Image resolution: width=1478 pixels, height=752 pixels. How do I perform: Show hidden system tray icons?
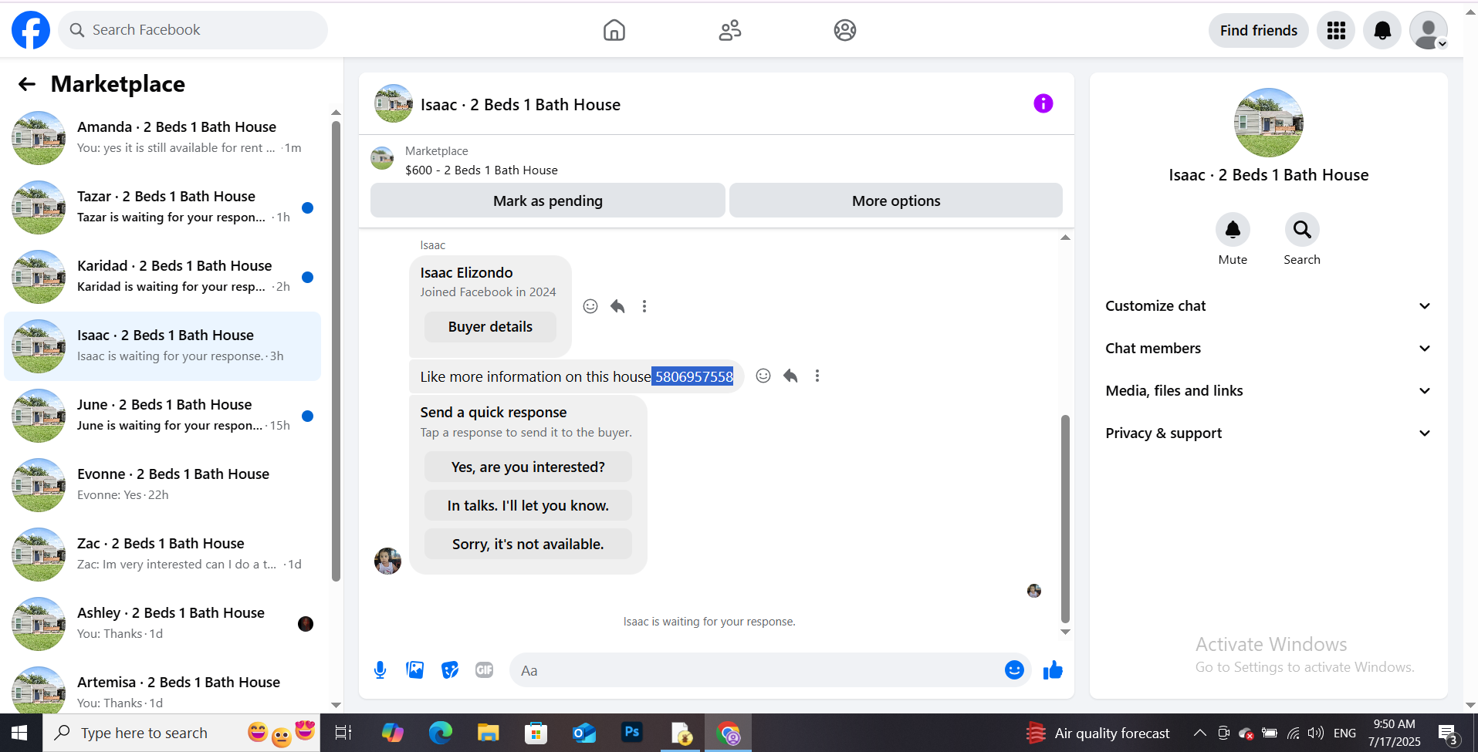pyautogui.click(x=1200, y=733)
